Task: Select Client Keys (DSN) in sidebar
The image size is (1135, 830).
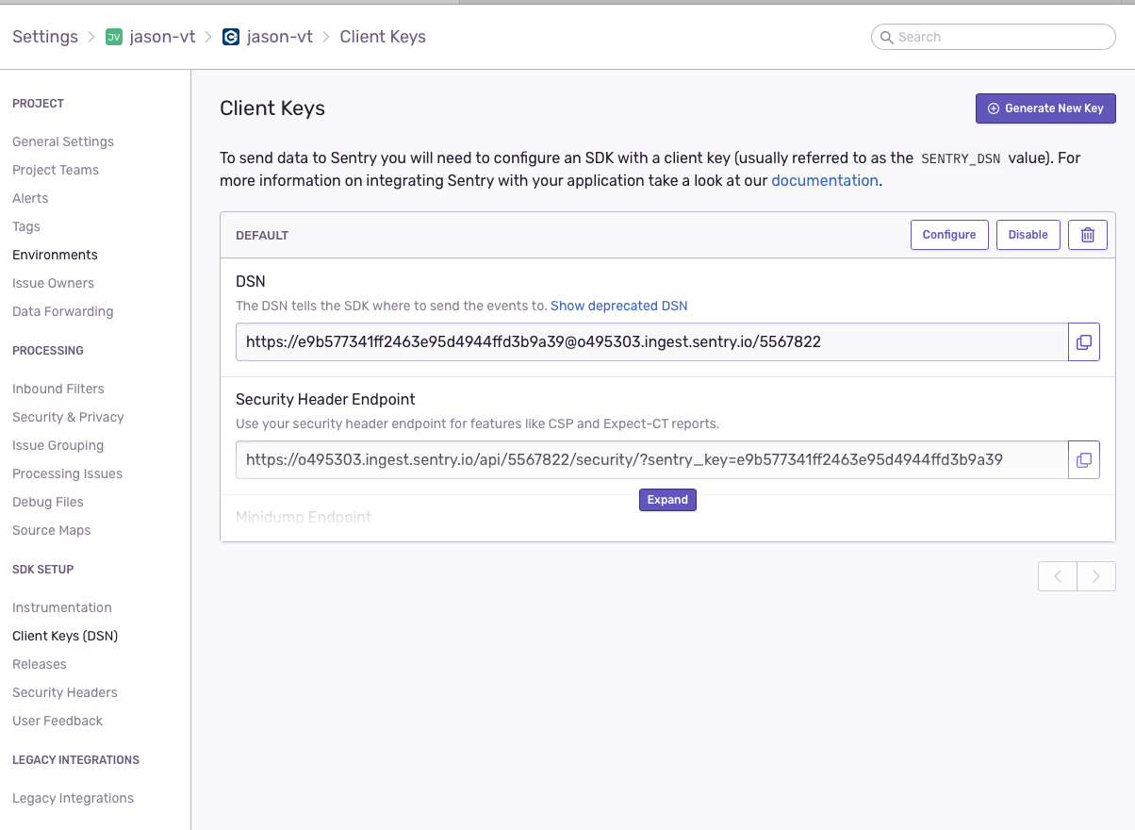Action: coord(65,636)
